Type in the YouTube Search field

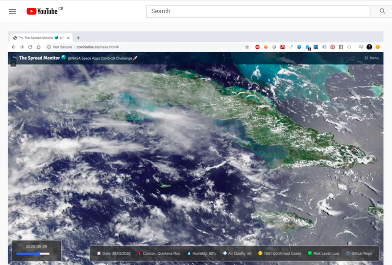point(258,11)
